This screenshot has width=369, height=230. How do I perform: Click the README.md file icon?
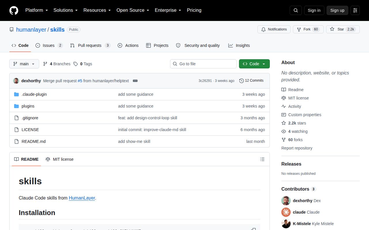16,141
